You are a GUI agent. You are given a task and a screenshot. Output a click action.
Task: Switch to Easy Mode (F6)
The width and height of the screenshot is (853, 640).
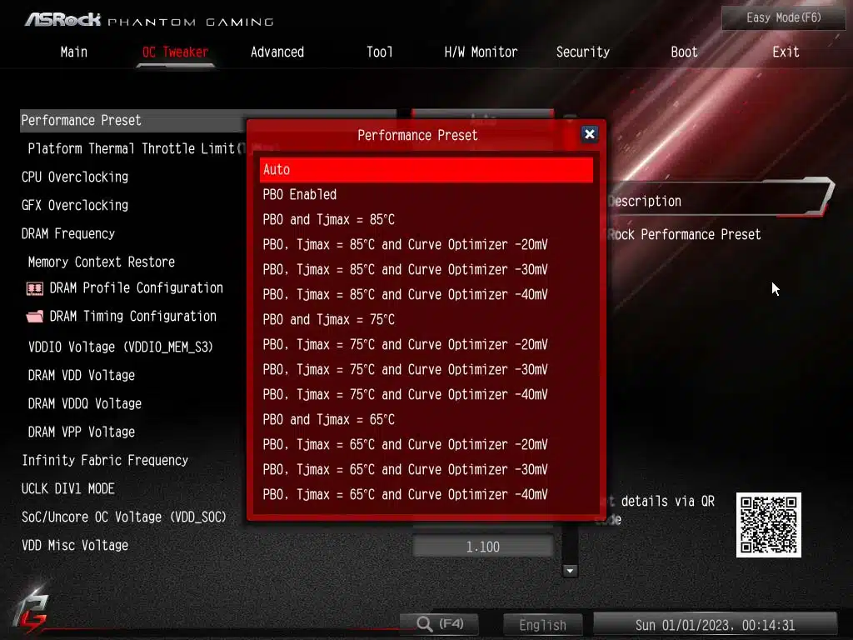coord(784,17)
